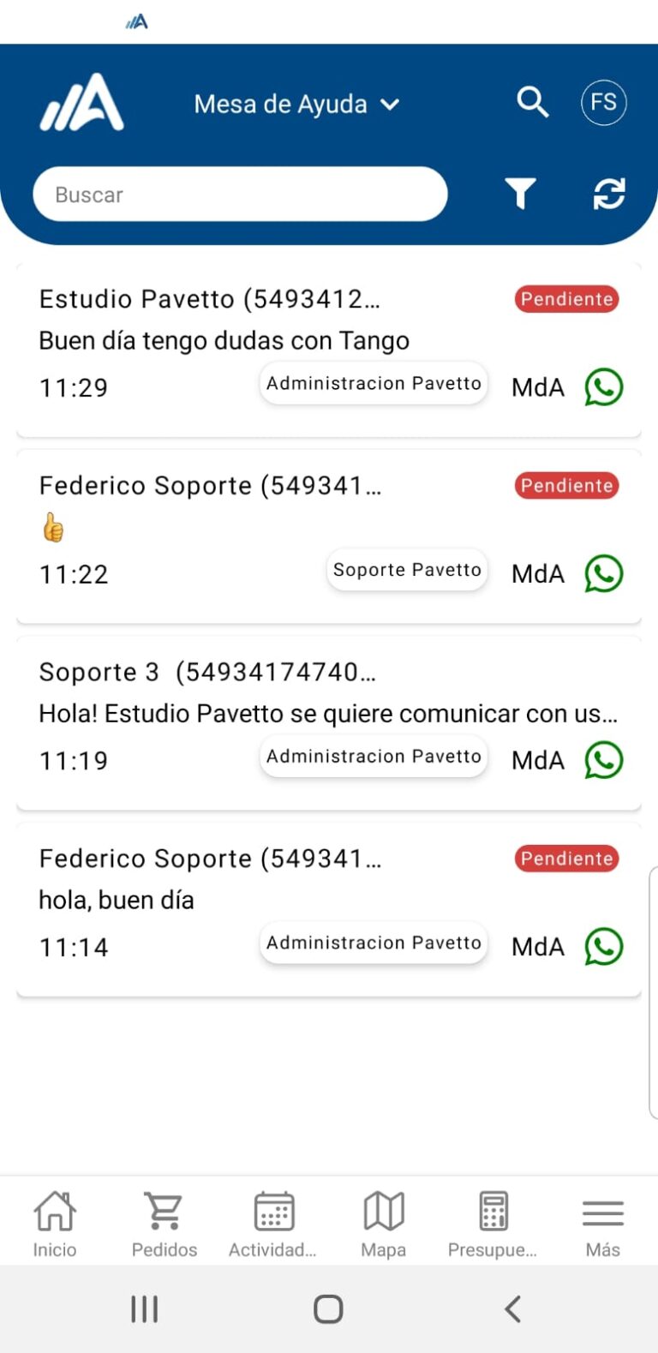Screen dimensions: 658x1353
Task: Tap Administracion Pavetto chip on 11:29 chat
Action: 374,384
